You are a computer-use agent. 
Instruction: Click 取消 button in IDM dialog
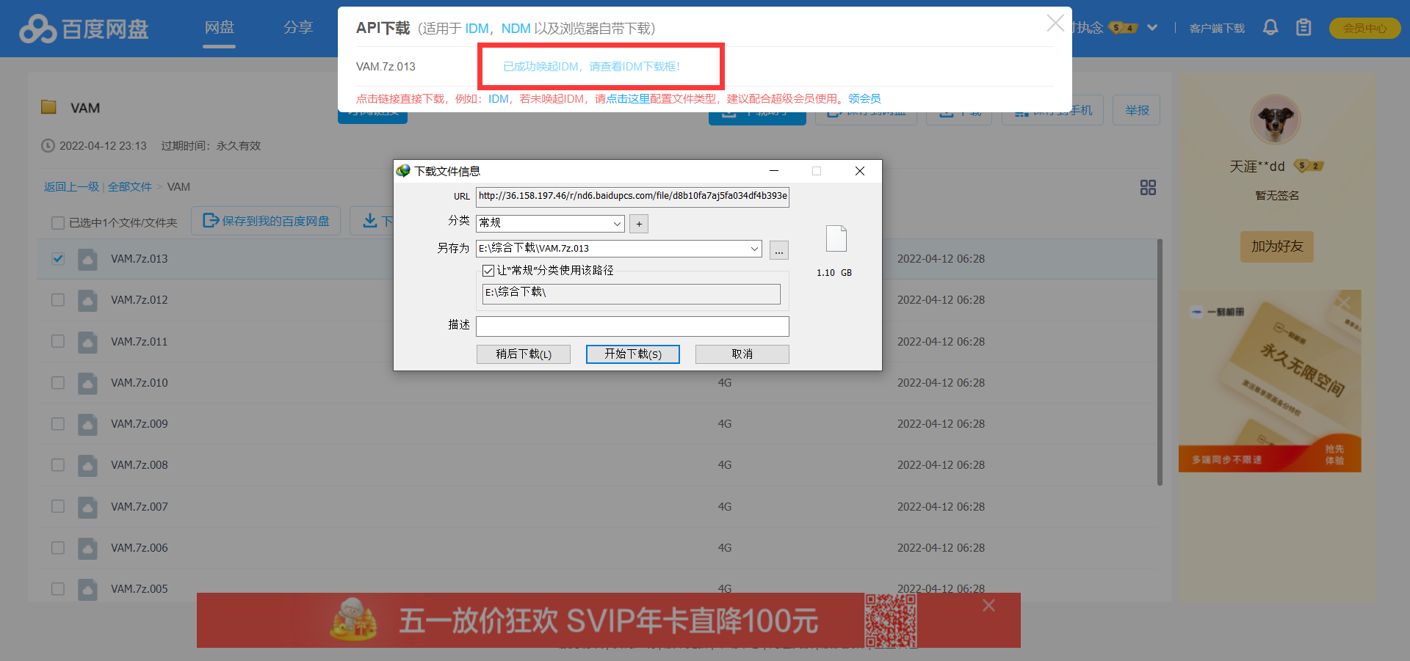742,354
